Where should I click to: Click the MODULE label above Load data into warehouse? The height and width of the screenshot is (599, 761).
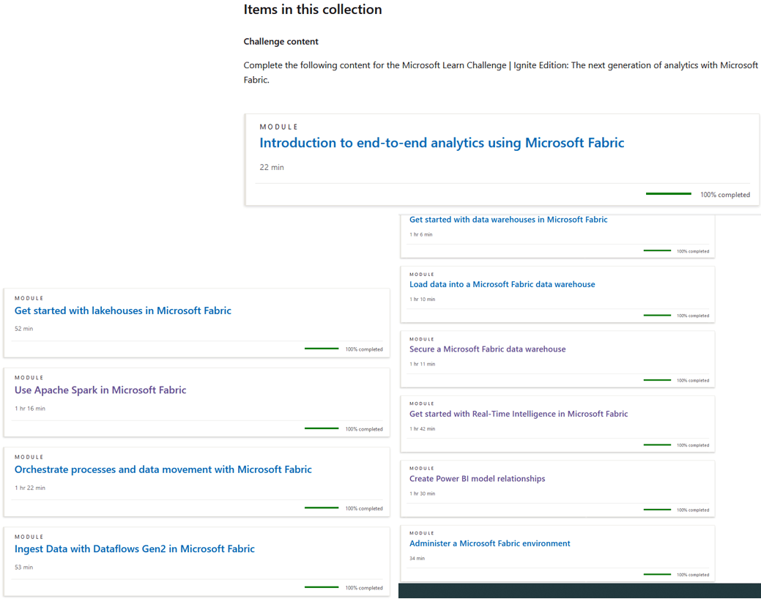pos(422,275)
